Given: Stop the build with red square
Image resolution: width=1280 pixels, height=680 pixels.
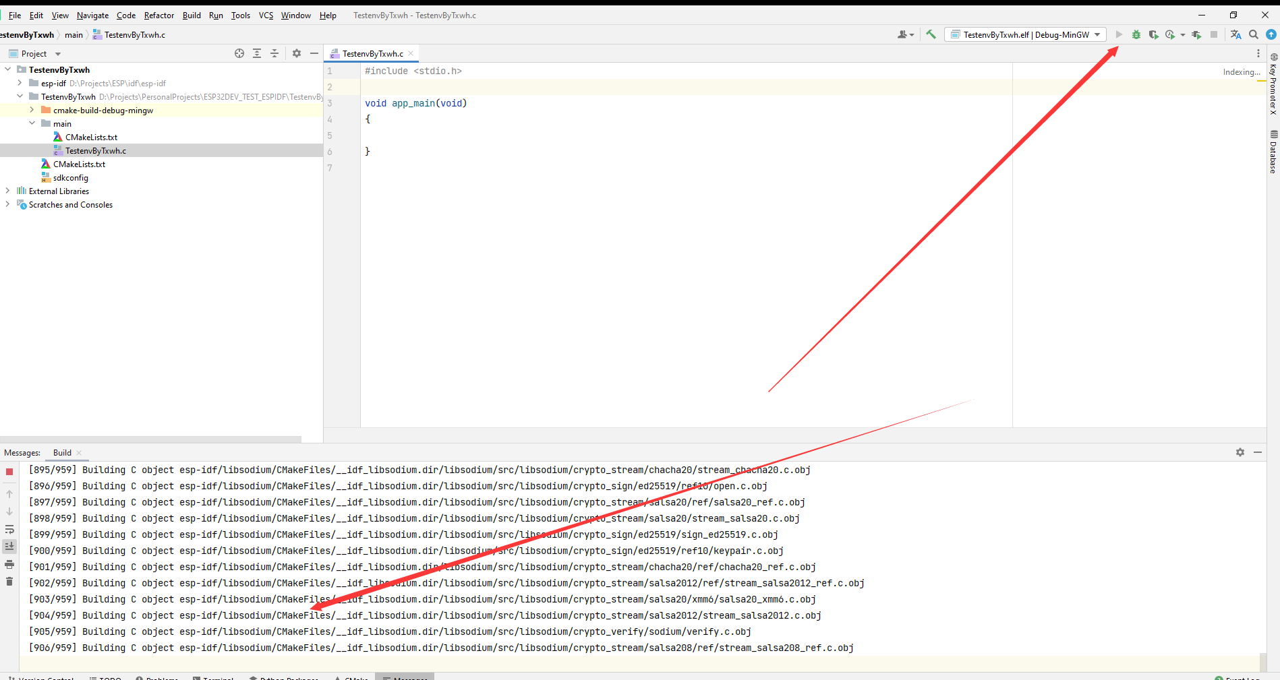Looking at the screenshot, I should point(9,472).
